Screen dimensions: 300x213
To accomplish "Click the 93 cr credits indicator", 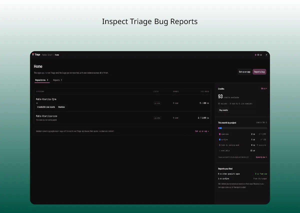I will (x=258, y=55).
